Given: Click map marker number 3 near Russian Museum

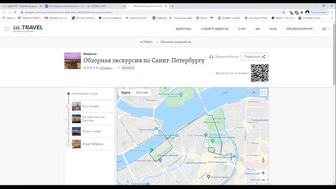Looking at the screenshot, I should 206,145.
